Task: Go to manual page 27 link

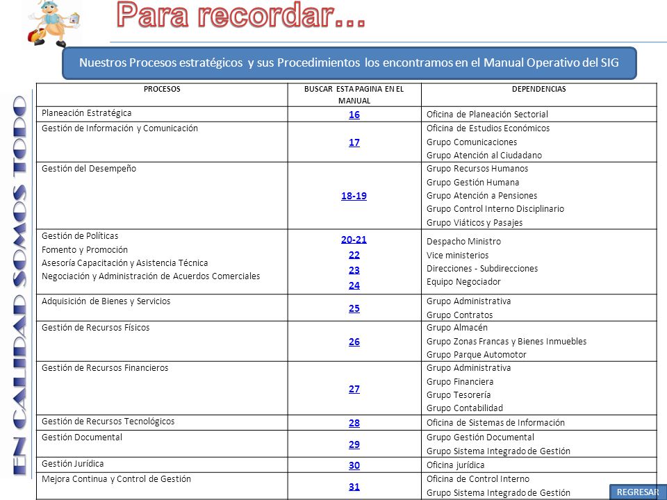Action: 354,389
